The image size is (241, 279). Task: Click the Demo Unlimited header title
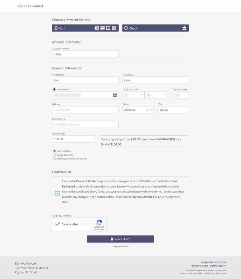30,6
